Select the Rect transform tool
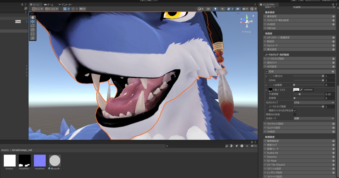 click(33, 34)
